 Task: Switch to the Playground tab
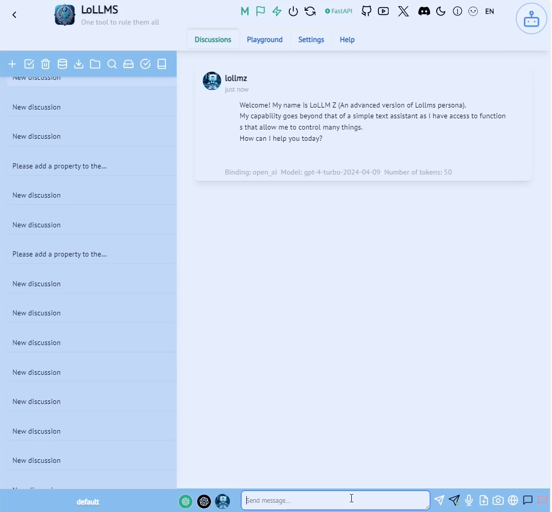click(264, 39)
